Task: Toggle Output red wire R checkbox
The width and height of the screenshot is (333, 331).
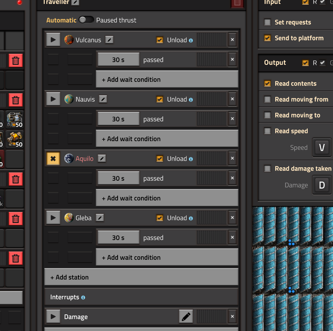Action: (x=305, y=63)
